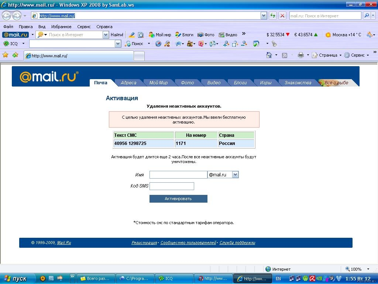Screen dimensions: 378x284
Task: Click the Активировать button
Action: [x=178, y=199]
